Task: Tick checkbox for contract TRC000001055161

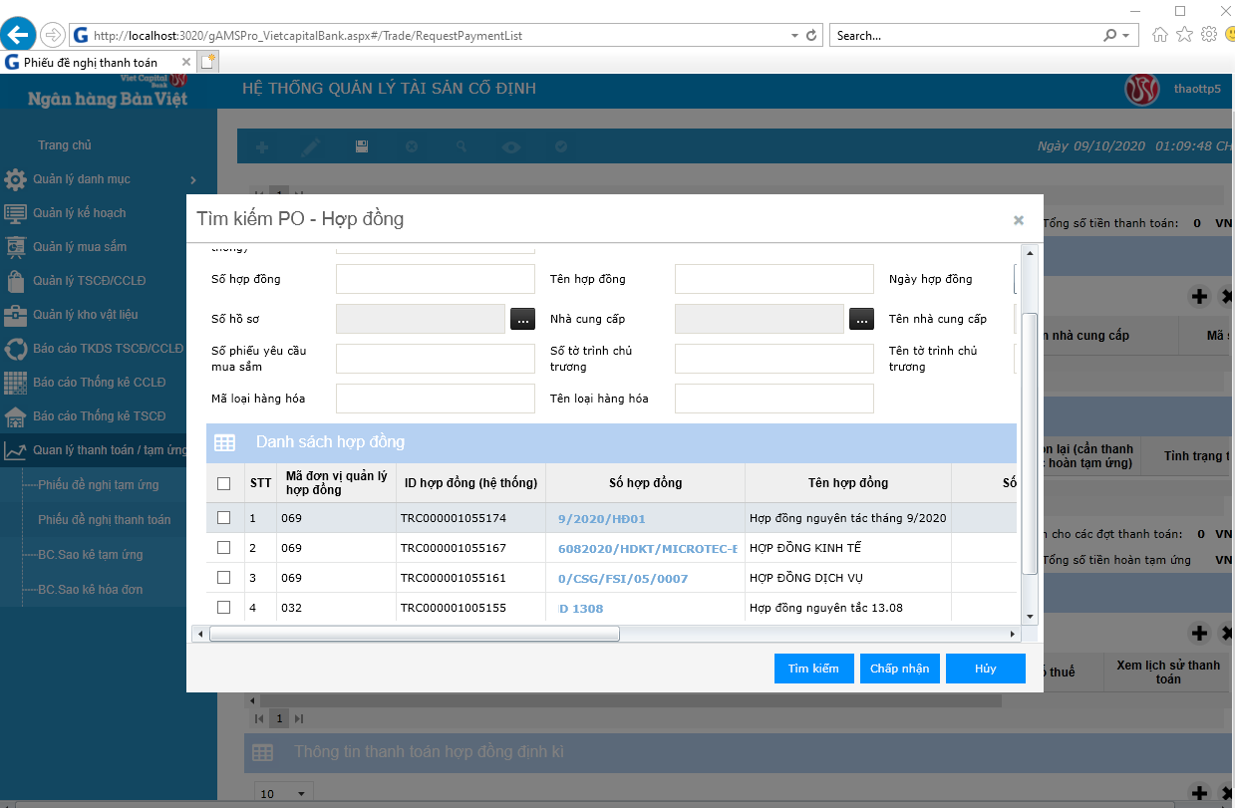Action: [x=223, y=578]
